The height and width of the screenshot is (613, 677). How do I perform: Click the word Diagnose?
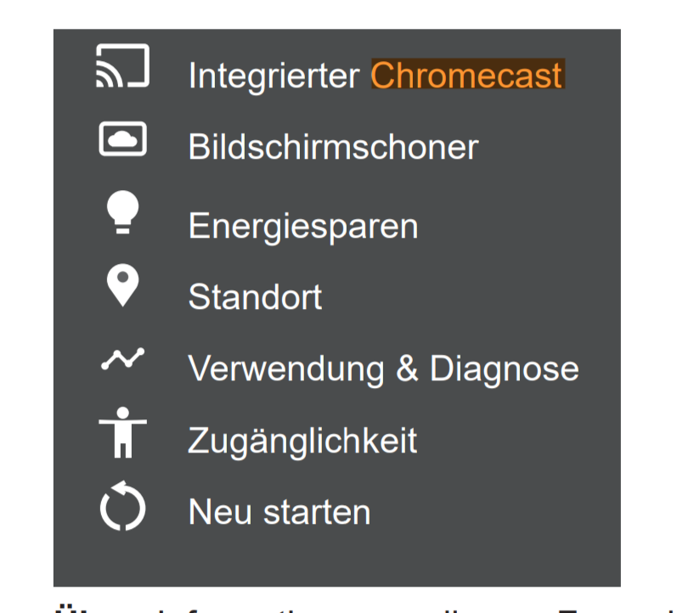[x=504, y=369]
